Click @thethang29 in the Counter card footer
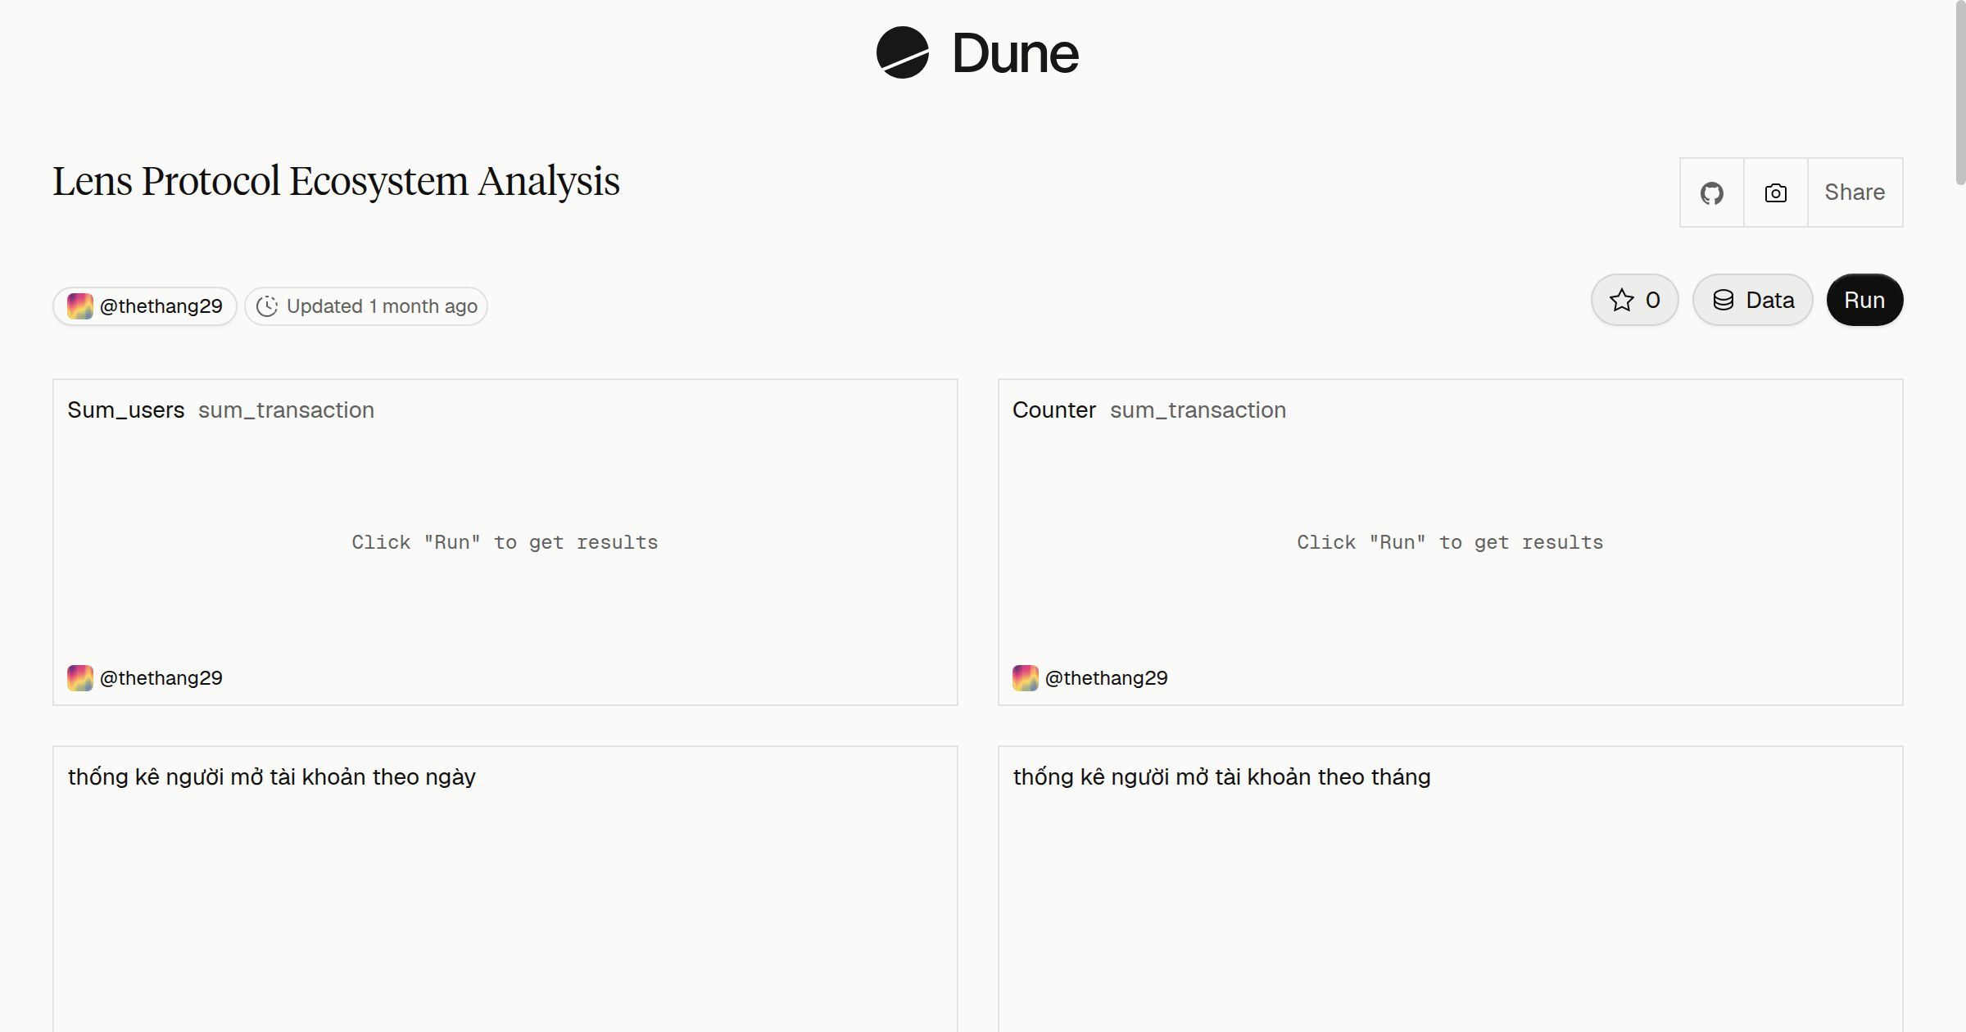Image resolution: width=1966 pixels, height=1032 pixels. click(1107, 678)
